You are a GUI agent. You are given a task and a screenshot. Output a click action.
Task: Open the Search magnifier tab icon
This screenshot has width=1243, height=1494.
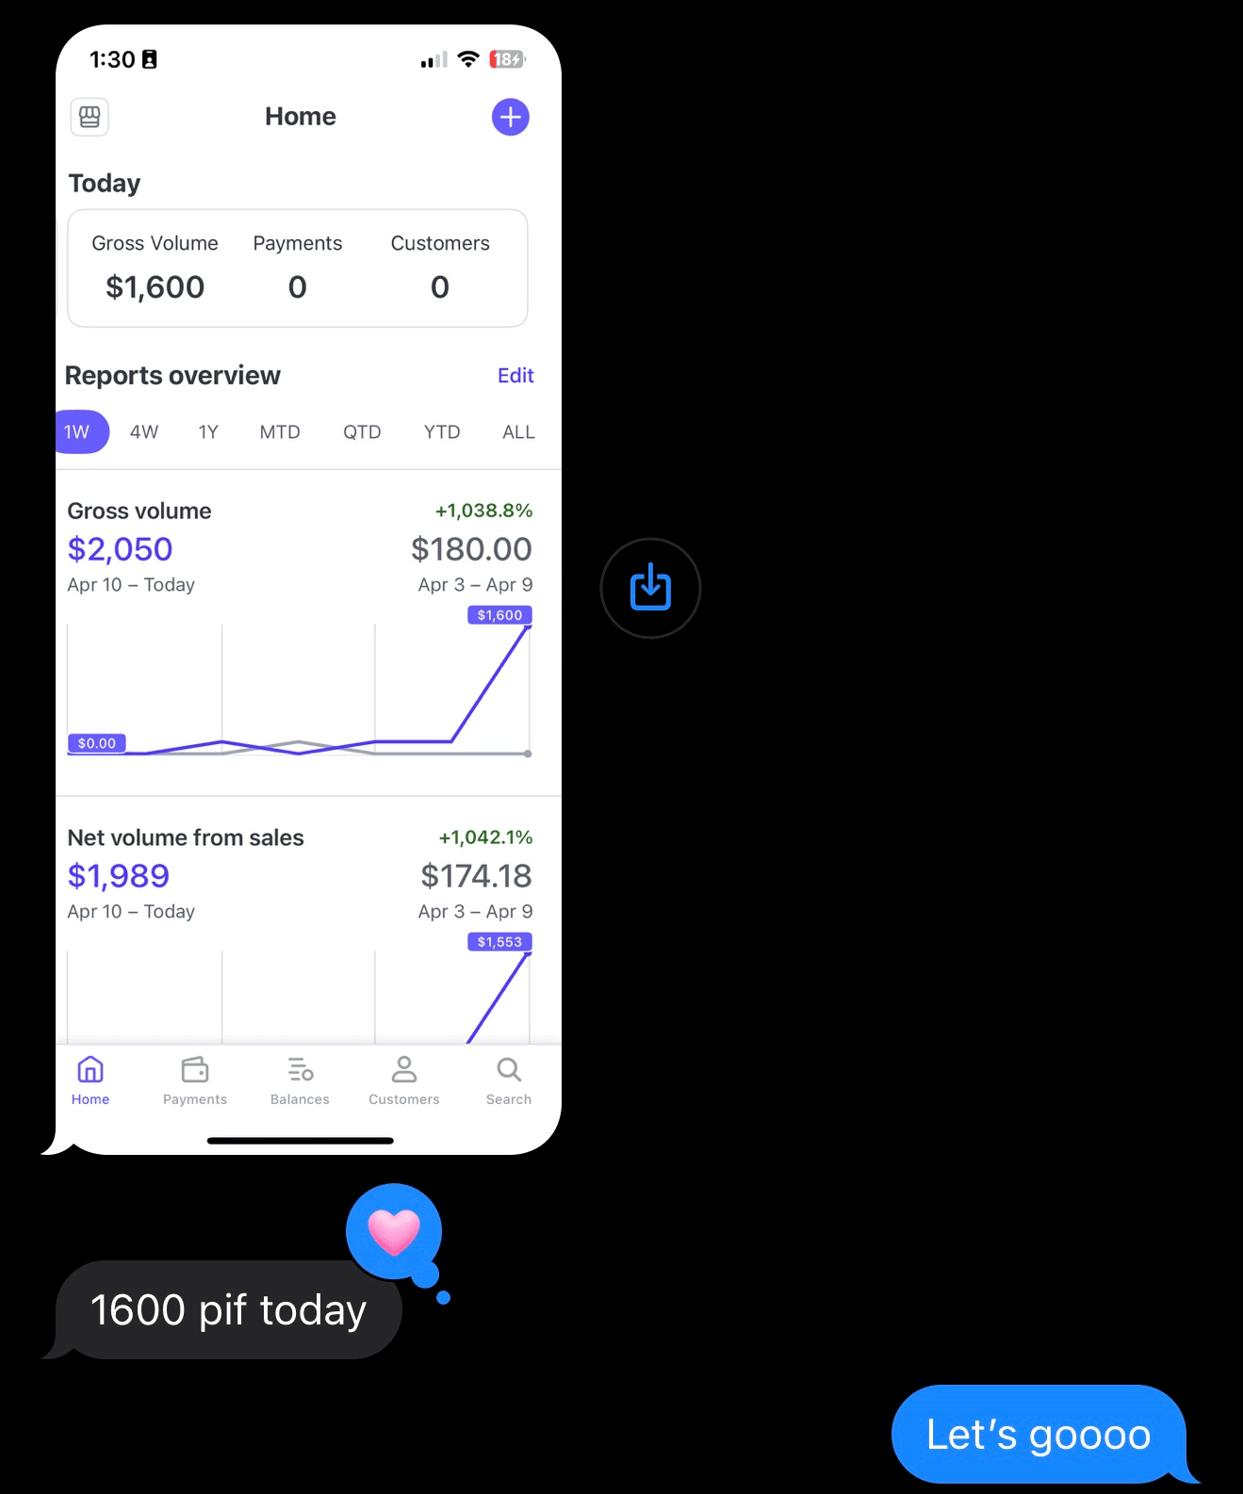pyautogui.click(x=509, y=1070)
